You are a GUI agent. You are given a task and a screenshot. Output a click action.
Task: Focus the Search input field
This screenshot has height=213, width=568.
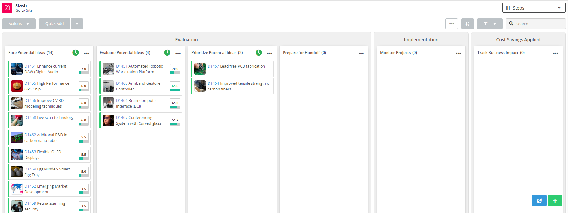(536, 24)
